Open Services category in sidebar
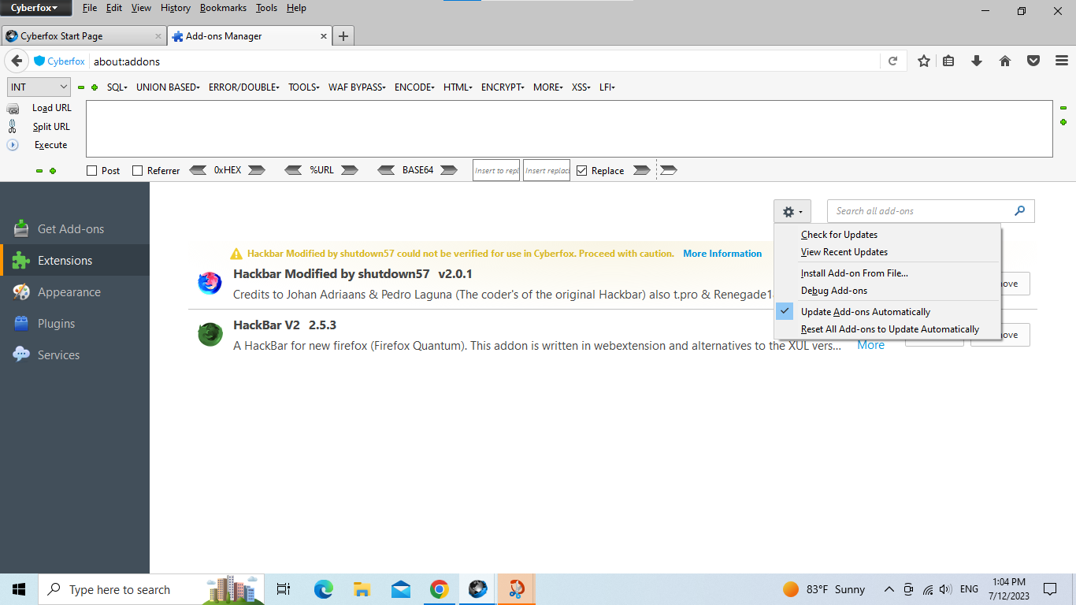 (x=75, y=354)
